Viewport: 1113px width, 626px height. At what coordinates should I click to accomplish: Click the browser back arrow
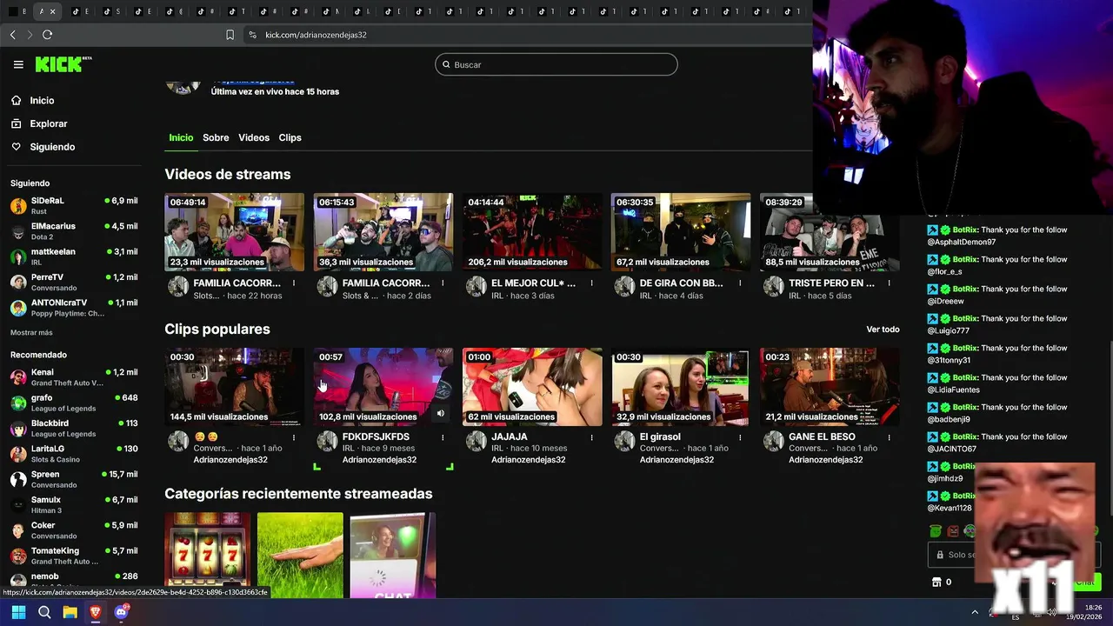tap(12, 35)
